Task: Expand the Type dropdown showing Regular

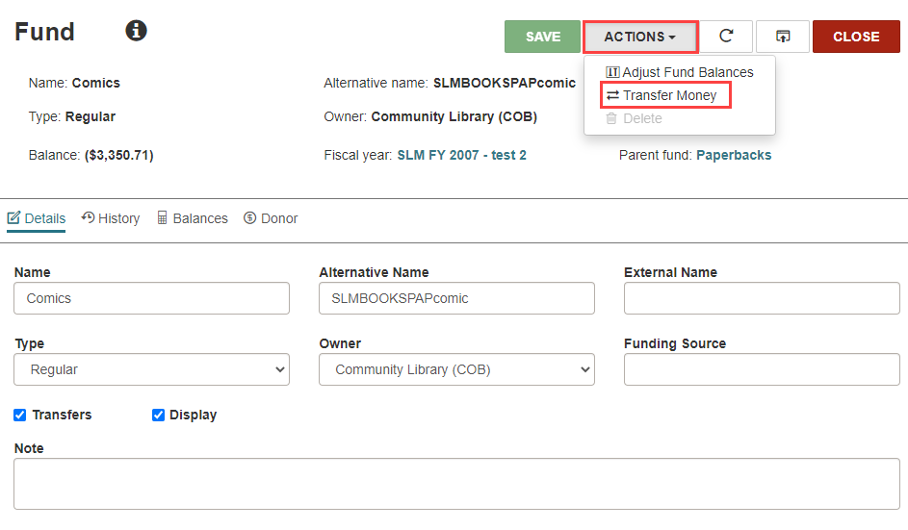Action: (x=152, y=369)
